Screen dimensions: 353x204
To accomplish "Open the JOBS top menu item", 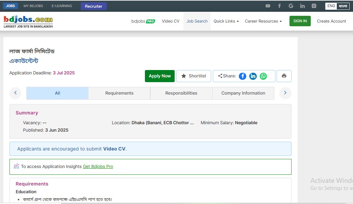I will [10, 6].
